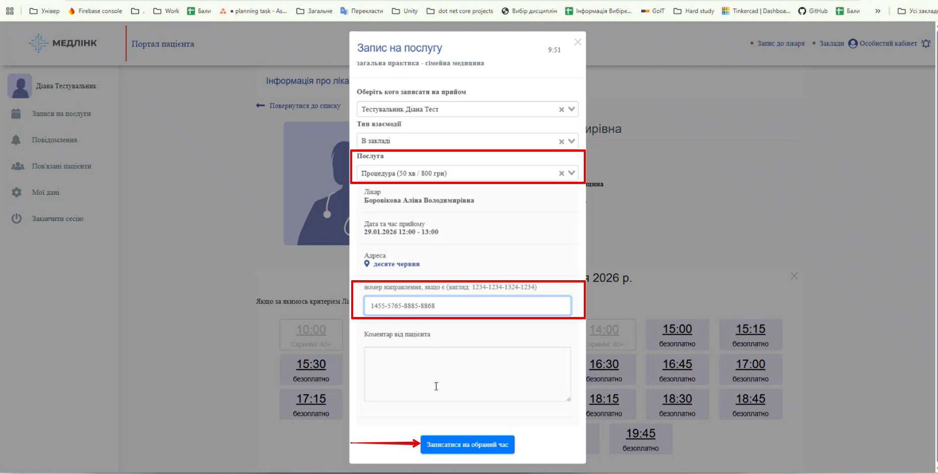This screenshot has height=474, width=938.
Task: Click the bell icon next to Повідомлення
Action: pos(16,140)
